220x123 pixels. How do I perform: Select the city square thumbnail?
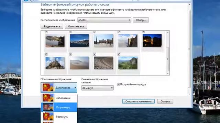pos(103,41)
